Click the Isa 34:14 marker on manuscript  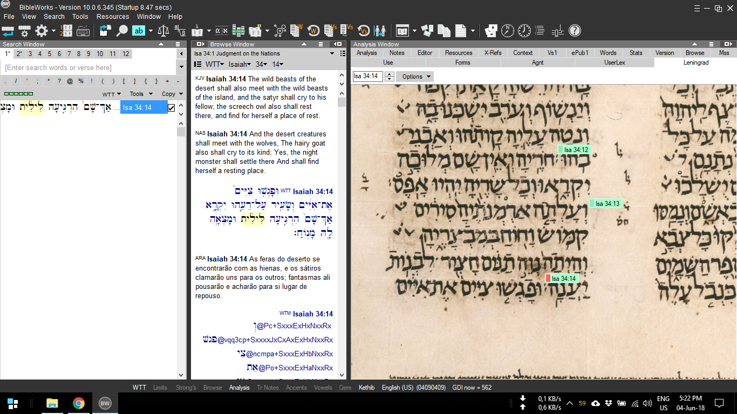click(x=562, y=279)
